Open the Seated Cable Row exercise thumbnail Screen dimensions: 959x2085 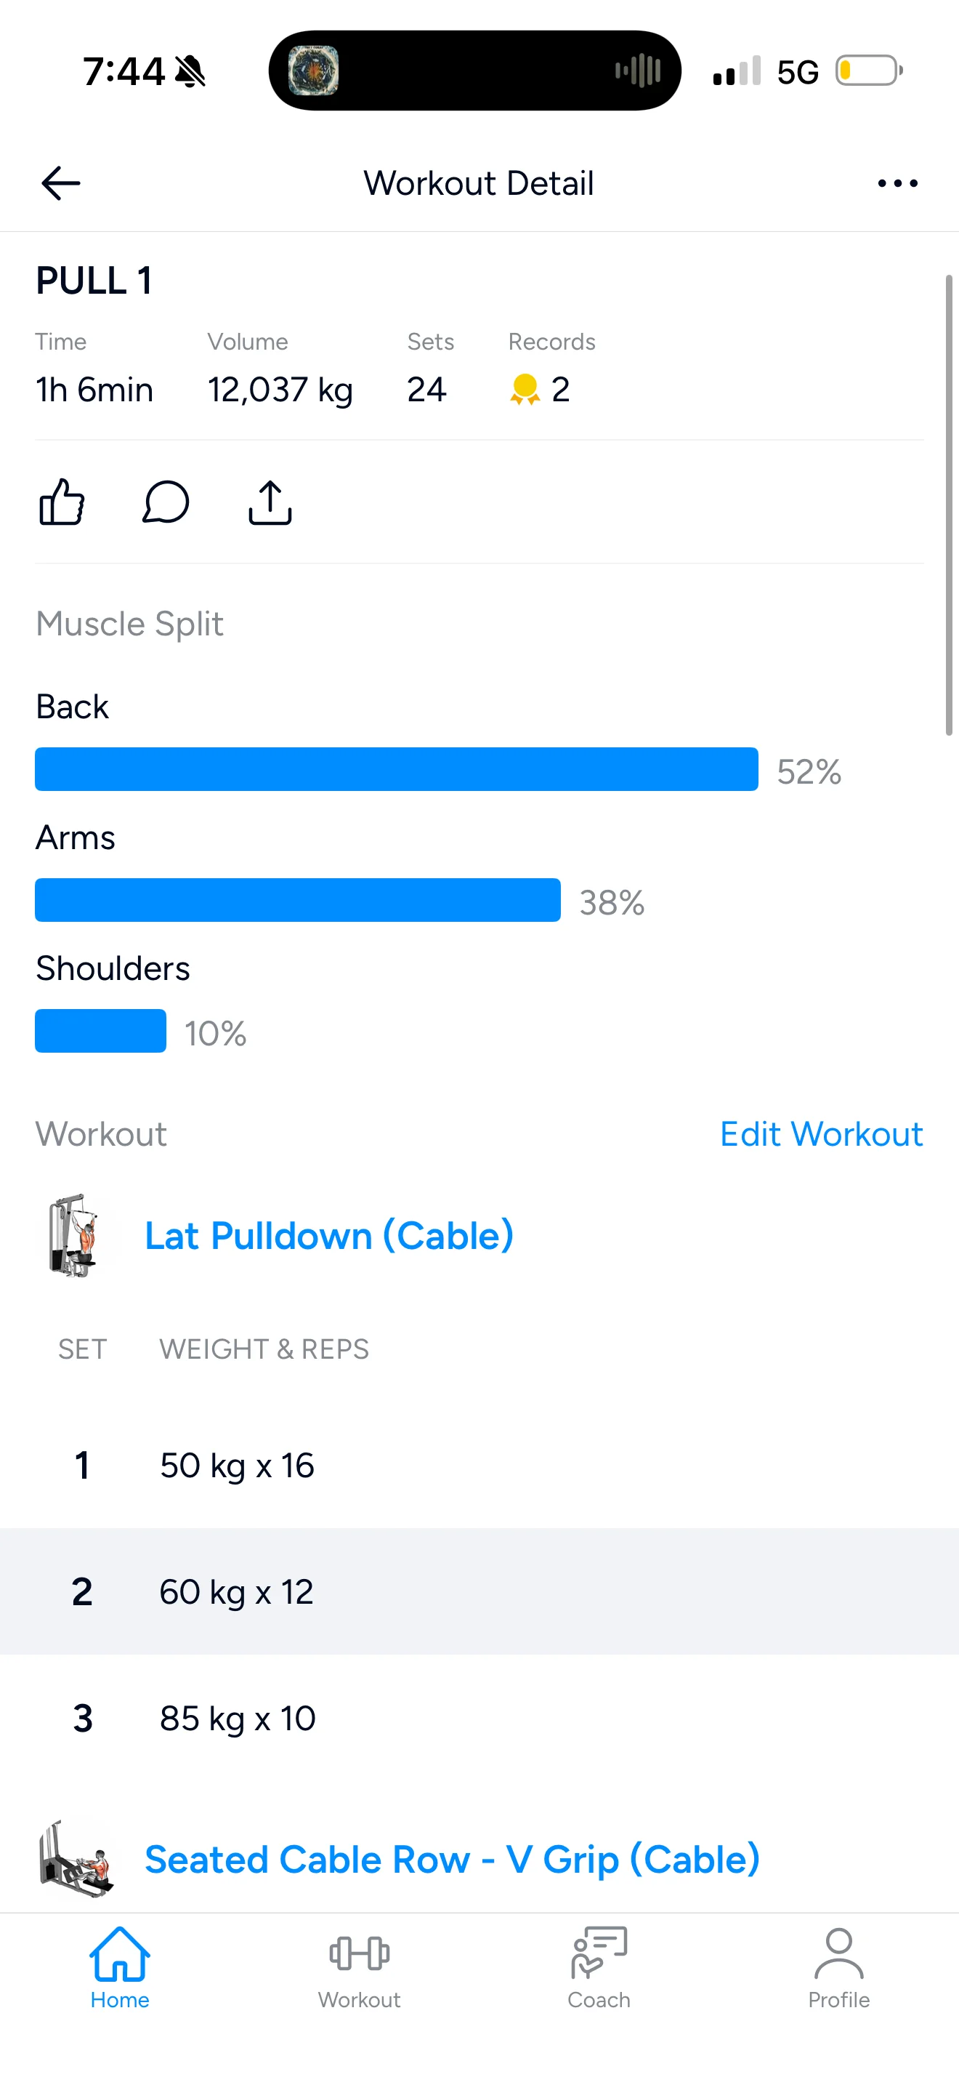(74, 1858)
